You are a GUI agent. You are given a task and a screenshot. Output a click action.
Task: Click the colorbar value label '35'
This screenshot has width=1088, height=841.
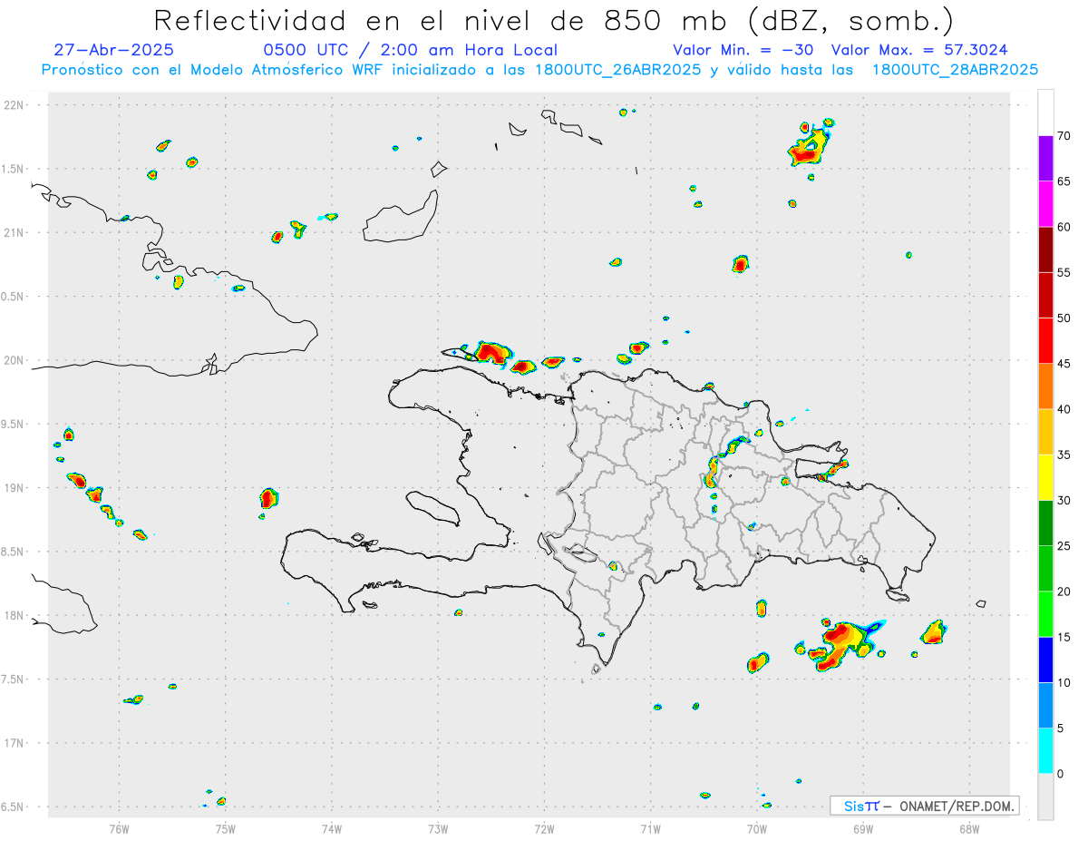click(1065, 455)
